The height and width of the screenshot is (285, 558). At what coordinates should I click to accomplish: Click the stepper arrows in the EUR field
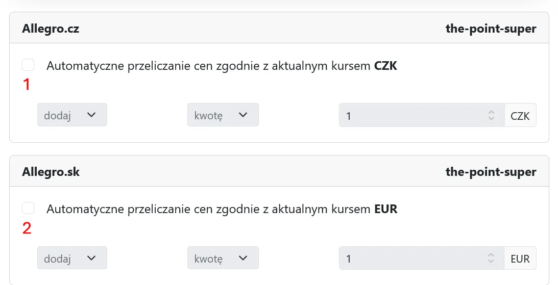coord(491,258)
